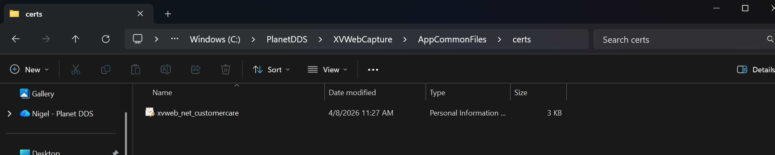Click the Copy icon in toolbar
This screenshot has width=775, height=155.
106,69
